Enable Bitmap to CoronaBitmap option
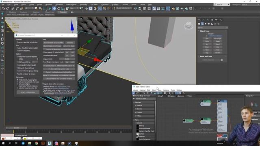Screen dimensions: 260x146 click(x=17, y=68)
